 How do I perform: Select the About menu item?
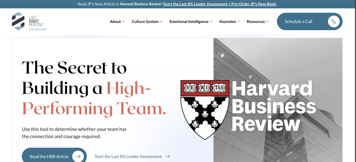click(x=115, y=22)
